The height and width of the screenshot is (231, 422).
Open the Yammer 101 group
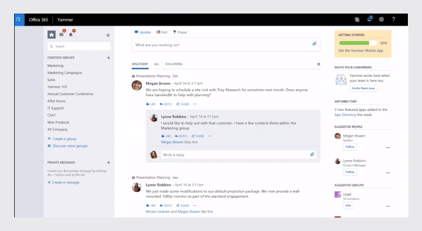point(57,87)
